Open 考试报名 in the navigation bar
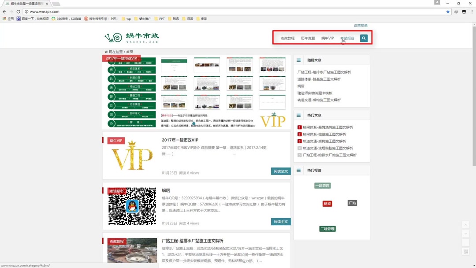Screen dimensions: 476x268 click(347, 38)
